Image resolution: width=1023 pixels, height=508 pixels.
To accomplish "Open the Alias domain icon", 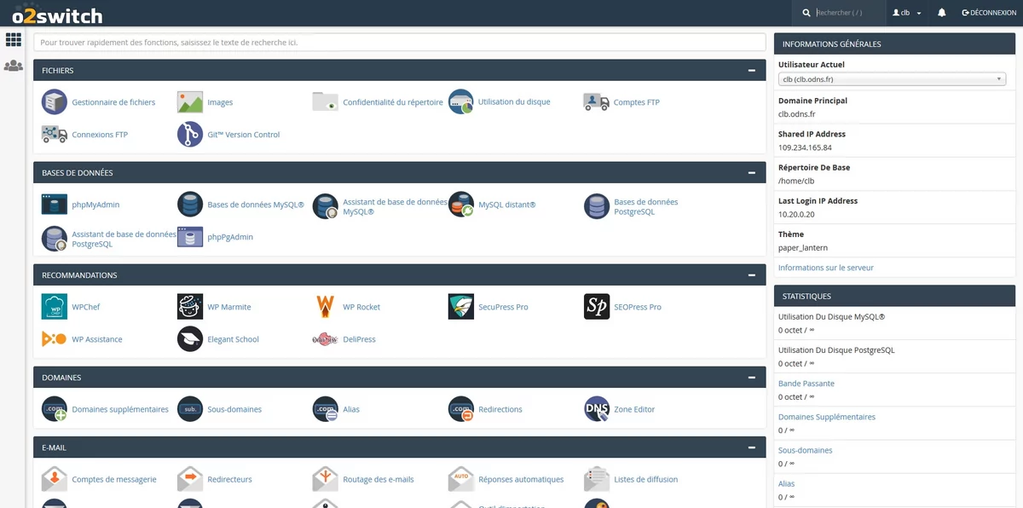I will [x=326, y=409].
